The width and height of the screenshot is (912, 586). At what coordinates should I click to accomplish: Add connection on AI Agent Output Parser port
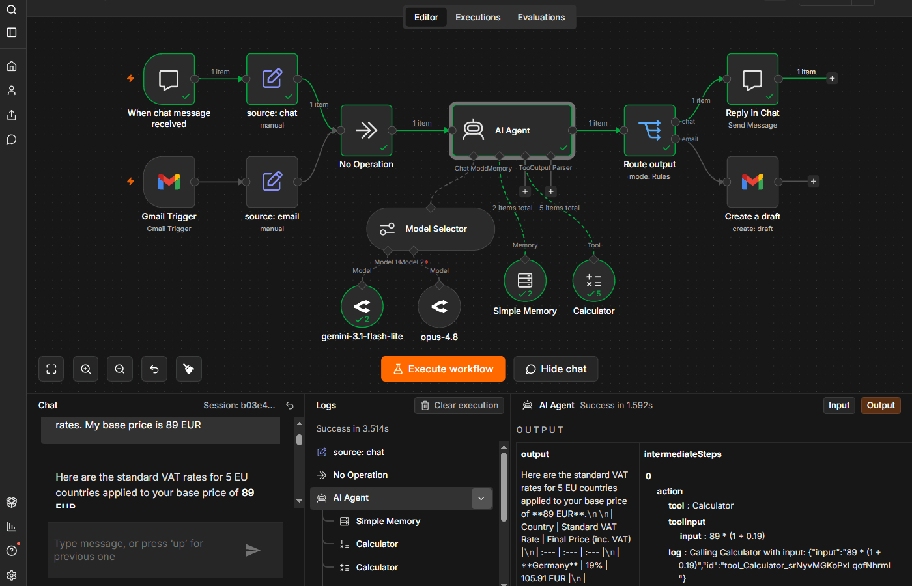coord(551,191)
